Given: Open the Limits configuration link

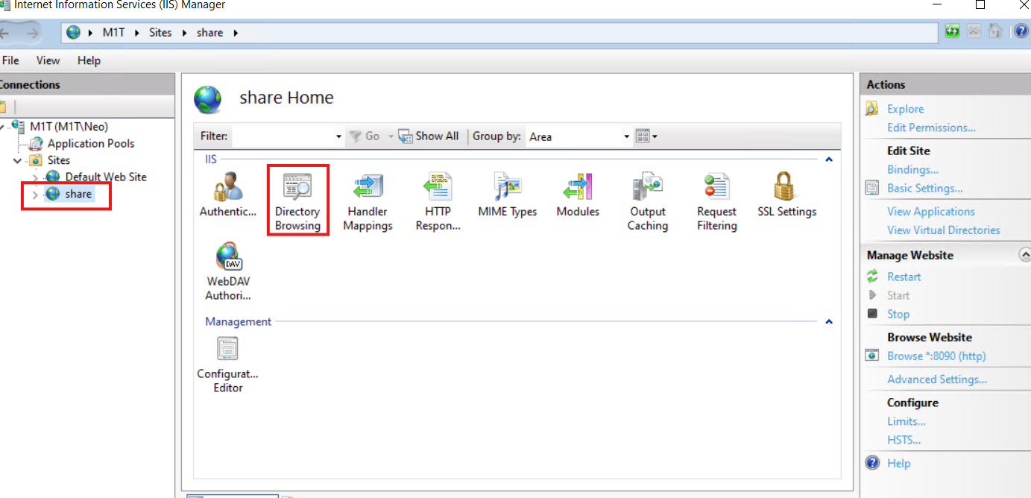Looking at the screenshot, I should click(907, 421).
